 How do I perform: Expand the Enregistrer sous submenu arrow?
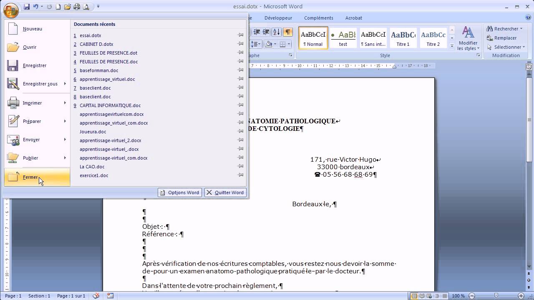tap(65, 84)
